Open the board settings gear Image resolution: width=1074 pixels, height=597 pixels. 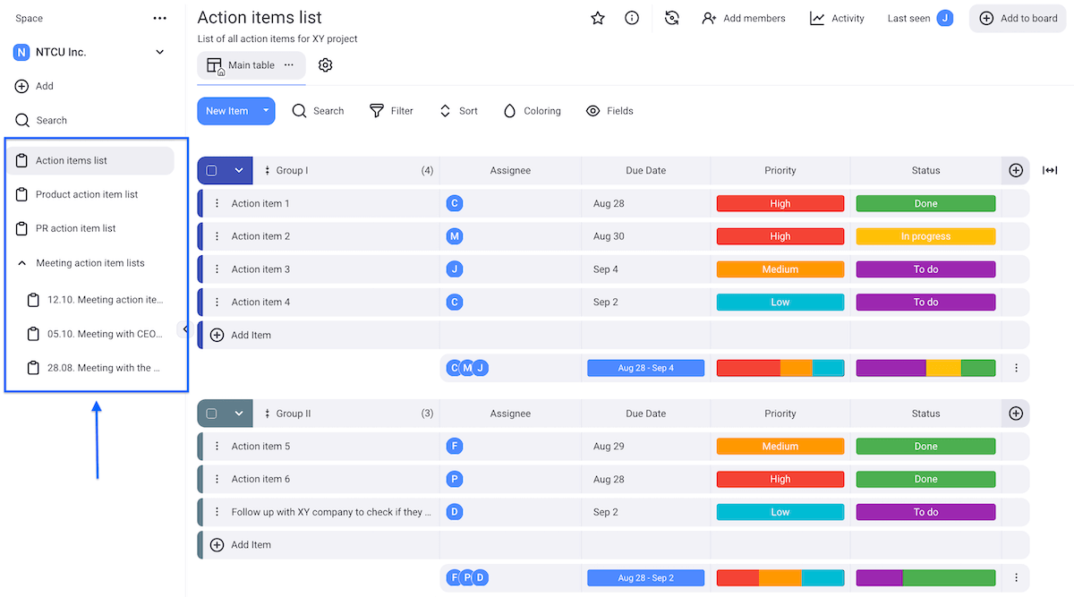click(x=325, y=64)
